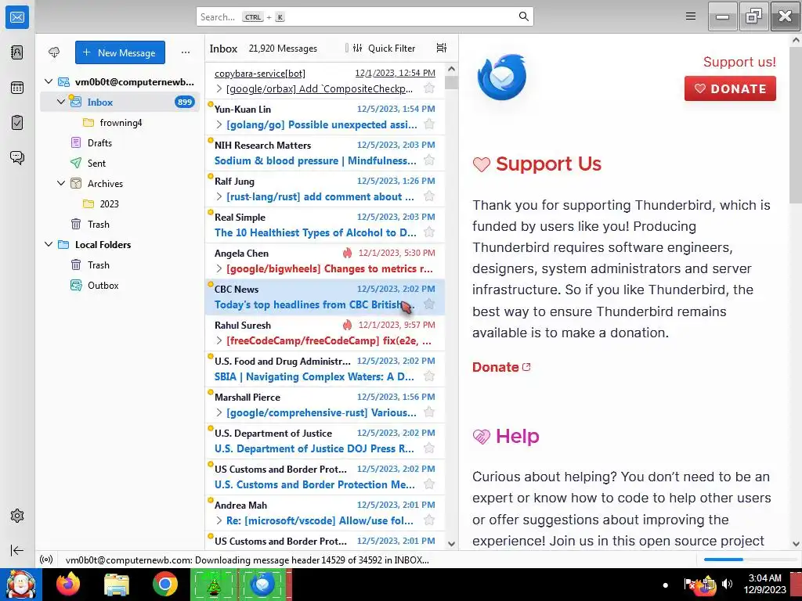
Task: Star the U.S. Department of Justice message
Action: (429, 448)
